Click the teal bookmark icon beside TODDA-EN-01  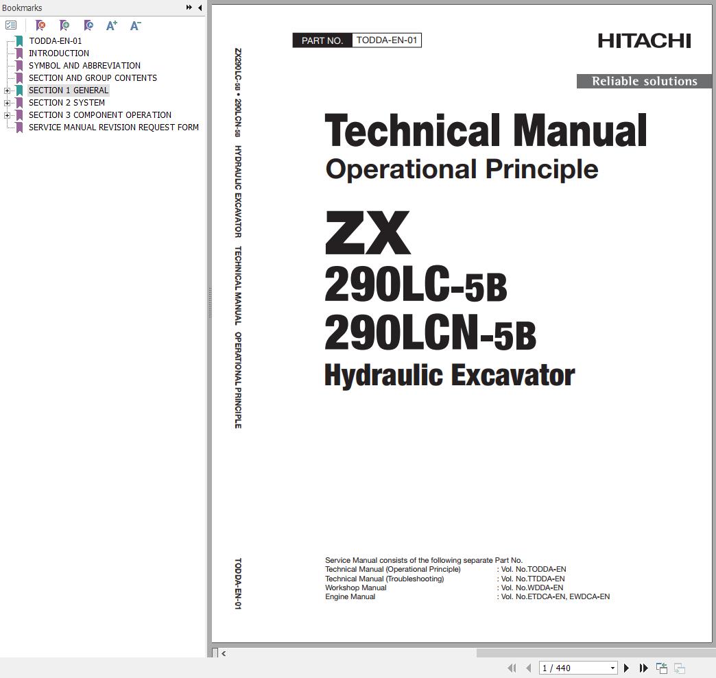click(19, 41)
